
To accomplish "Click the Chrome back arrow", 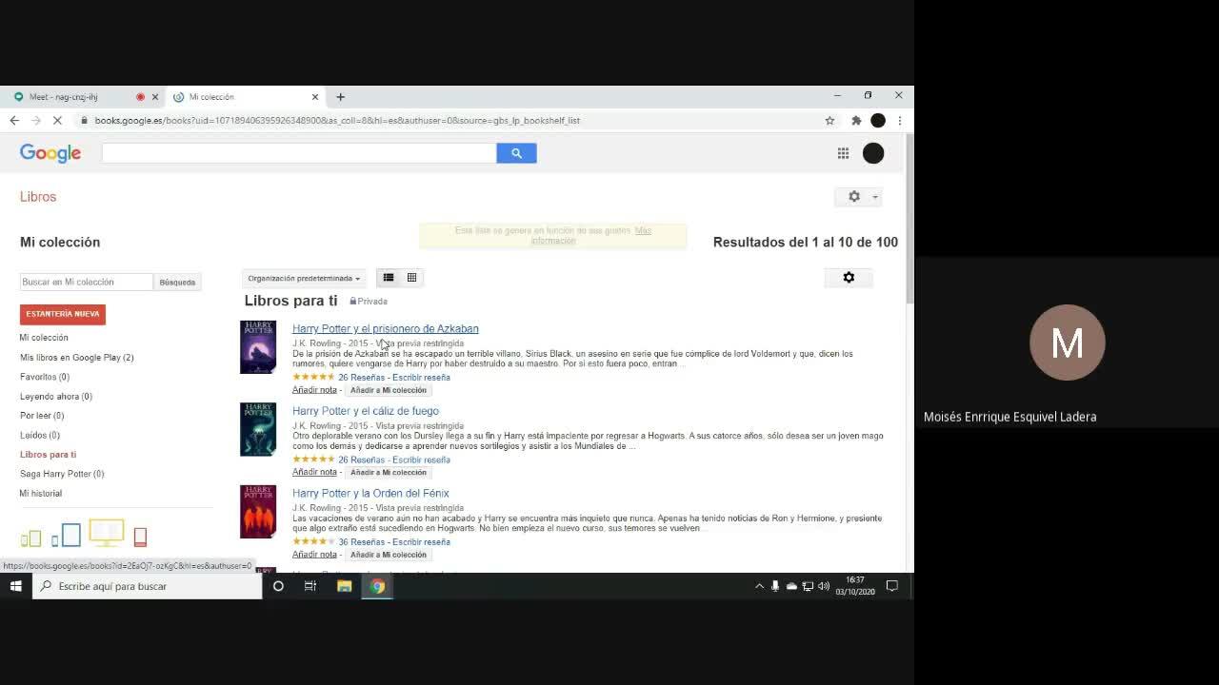I will (x=14, y=121).
